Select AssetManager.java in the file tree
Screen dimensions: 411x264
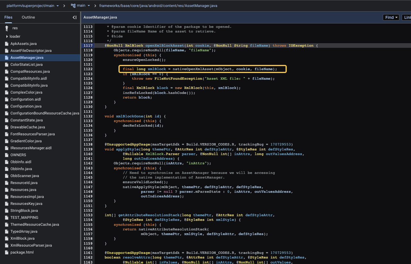[27, 58]
